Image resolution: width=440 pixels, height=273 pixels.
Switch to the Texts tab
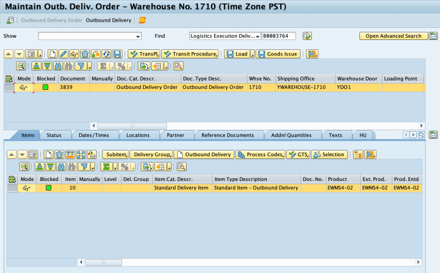pos(335,135)
